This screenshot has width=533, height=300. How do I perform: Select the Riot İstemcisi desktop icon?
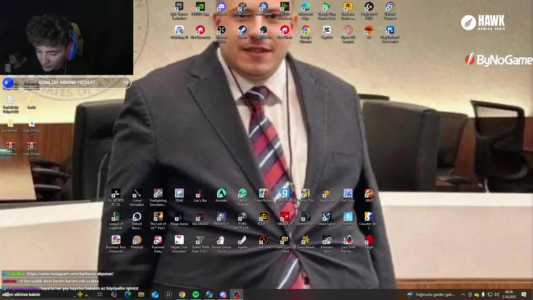200,32
